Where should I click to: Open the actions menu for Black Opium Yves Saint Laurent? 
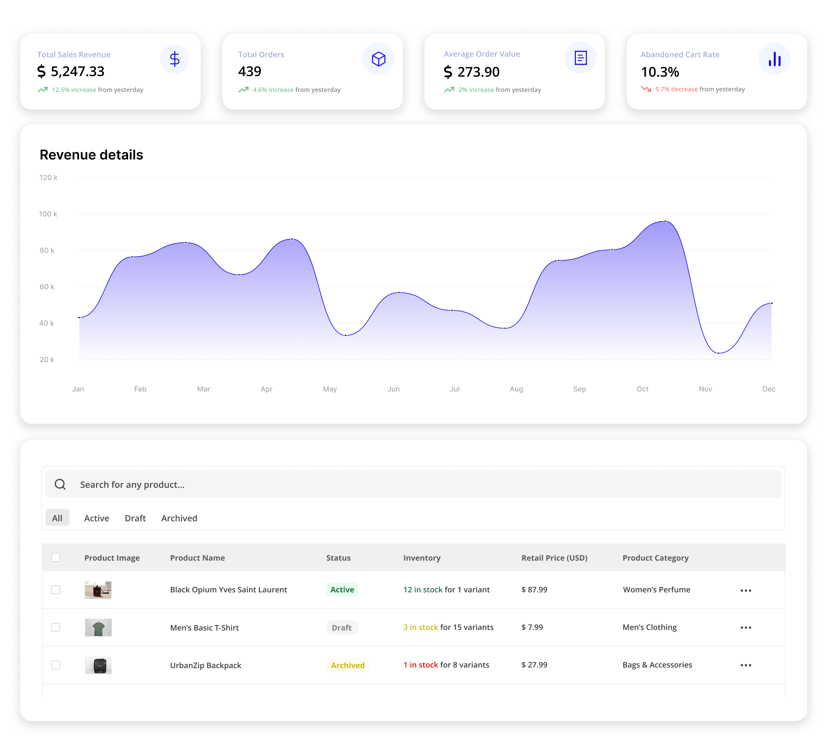(x=746, y=591)
